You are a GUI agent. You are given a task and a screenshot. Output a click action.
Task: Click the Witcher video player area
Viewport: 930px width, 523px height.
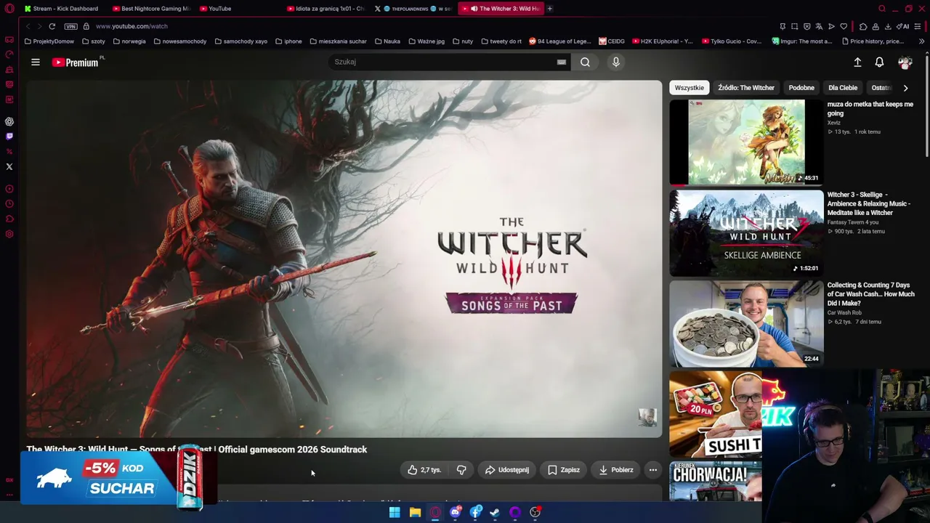344,259
